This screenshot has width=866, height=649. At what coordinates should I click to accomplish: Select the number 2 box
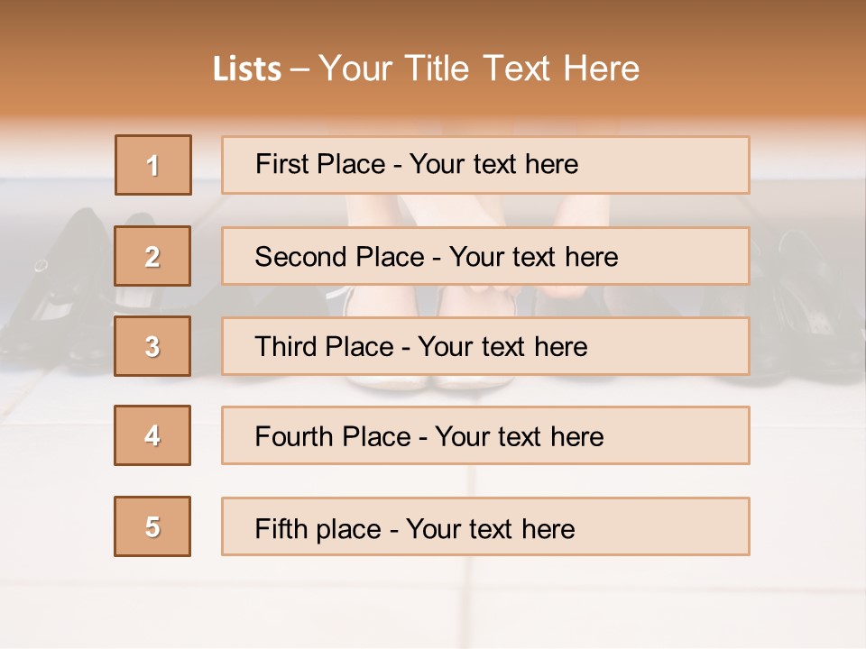pyautogui.click(x=152, y=256)
